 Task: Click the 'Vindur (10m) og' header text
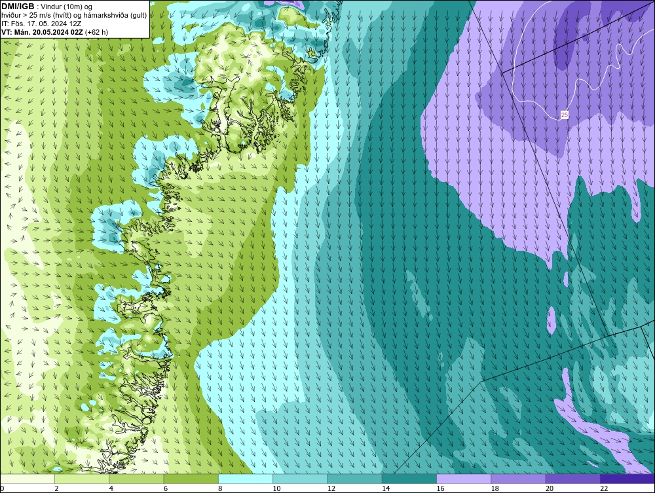(x=67, y=7)
